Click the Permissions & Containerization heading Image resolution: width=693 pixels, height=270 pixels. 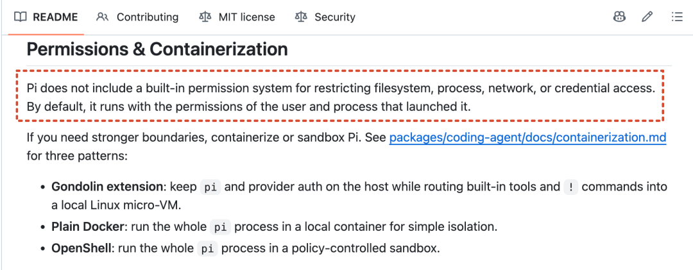(157, 49)
